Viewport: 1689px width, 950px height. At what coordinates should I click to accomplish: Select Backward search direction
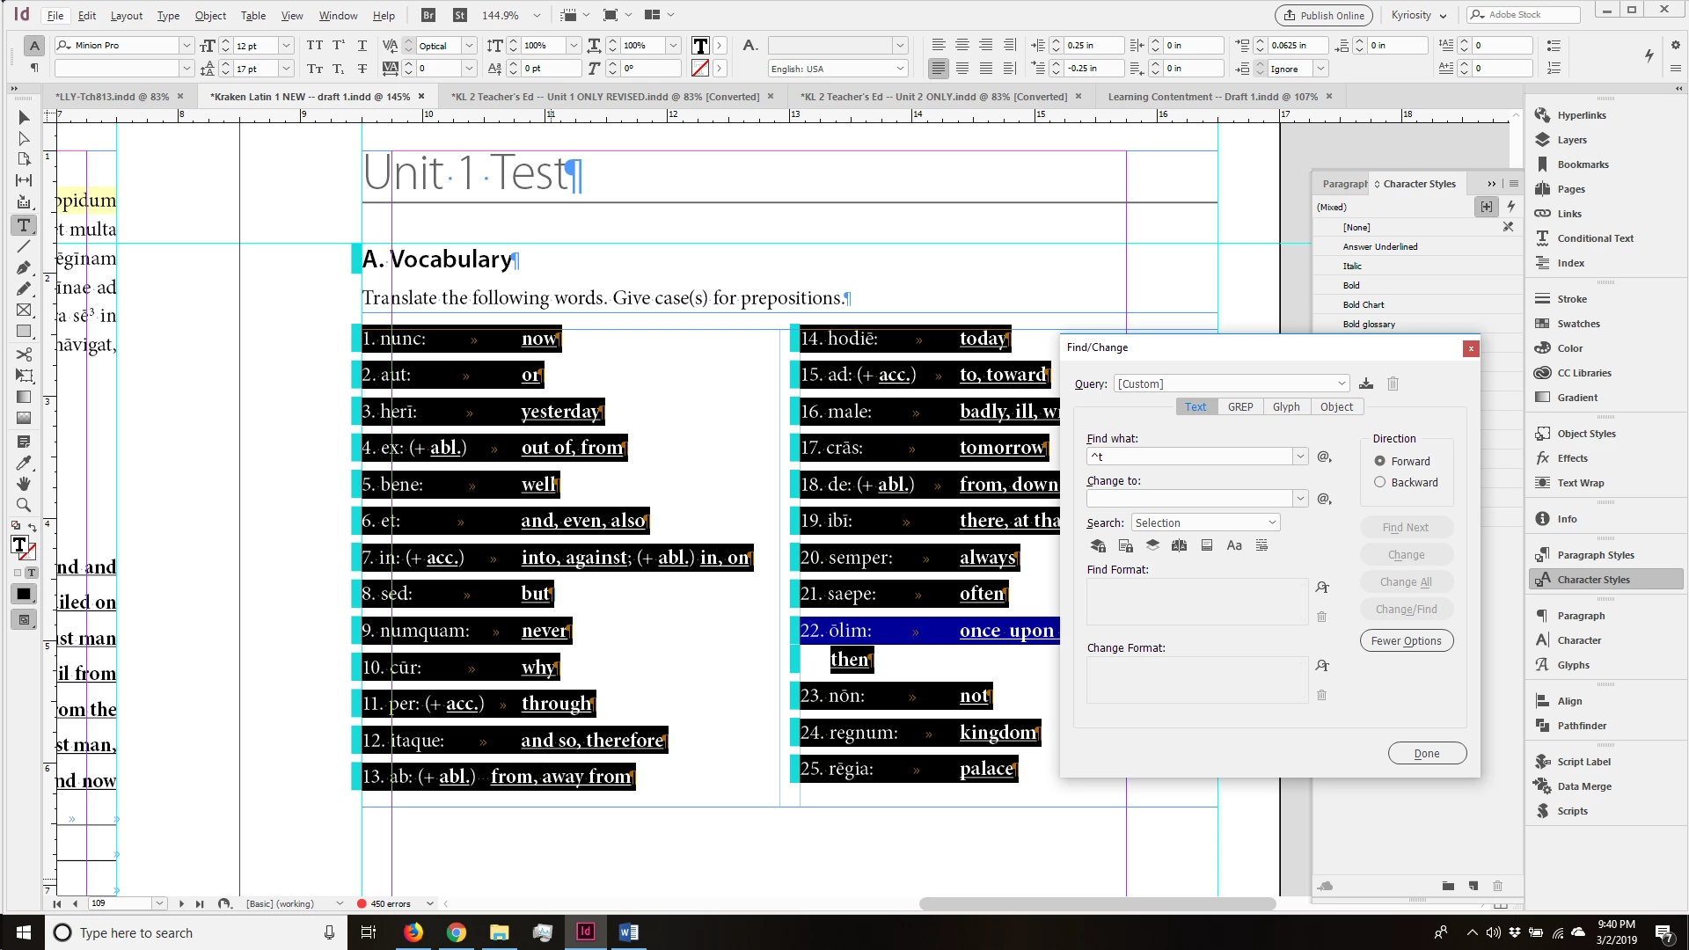(x=1380, y=482)
